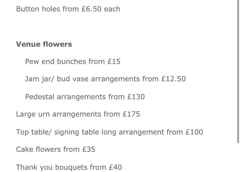Click the £130 pedestal price
Image resolution: width=241 pixels, height=172 pixels.
pos(136,97)
